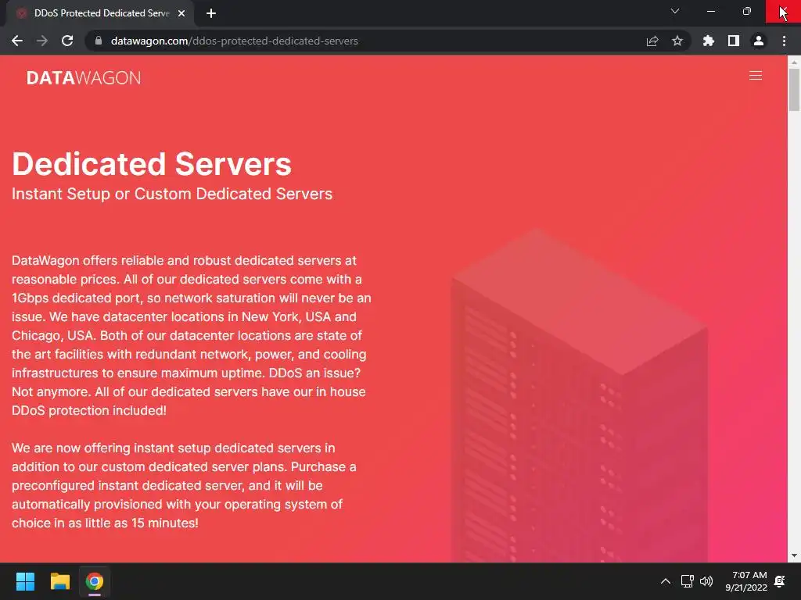Open the notification center icon
The height and width of the screenshot is (600, 801).
(780, 581)
